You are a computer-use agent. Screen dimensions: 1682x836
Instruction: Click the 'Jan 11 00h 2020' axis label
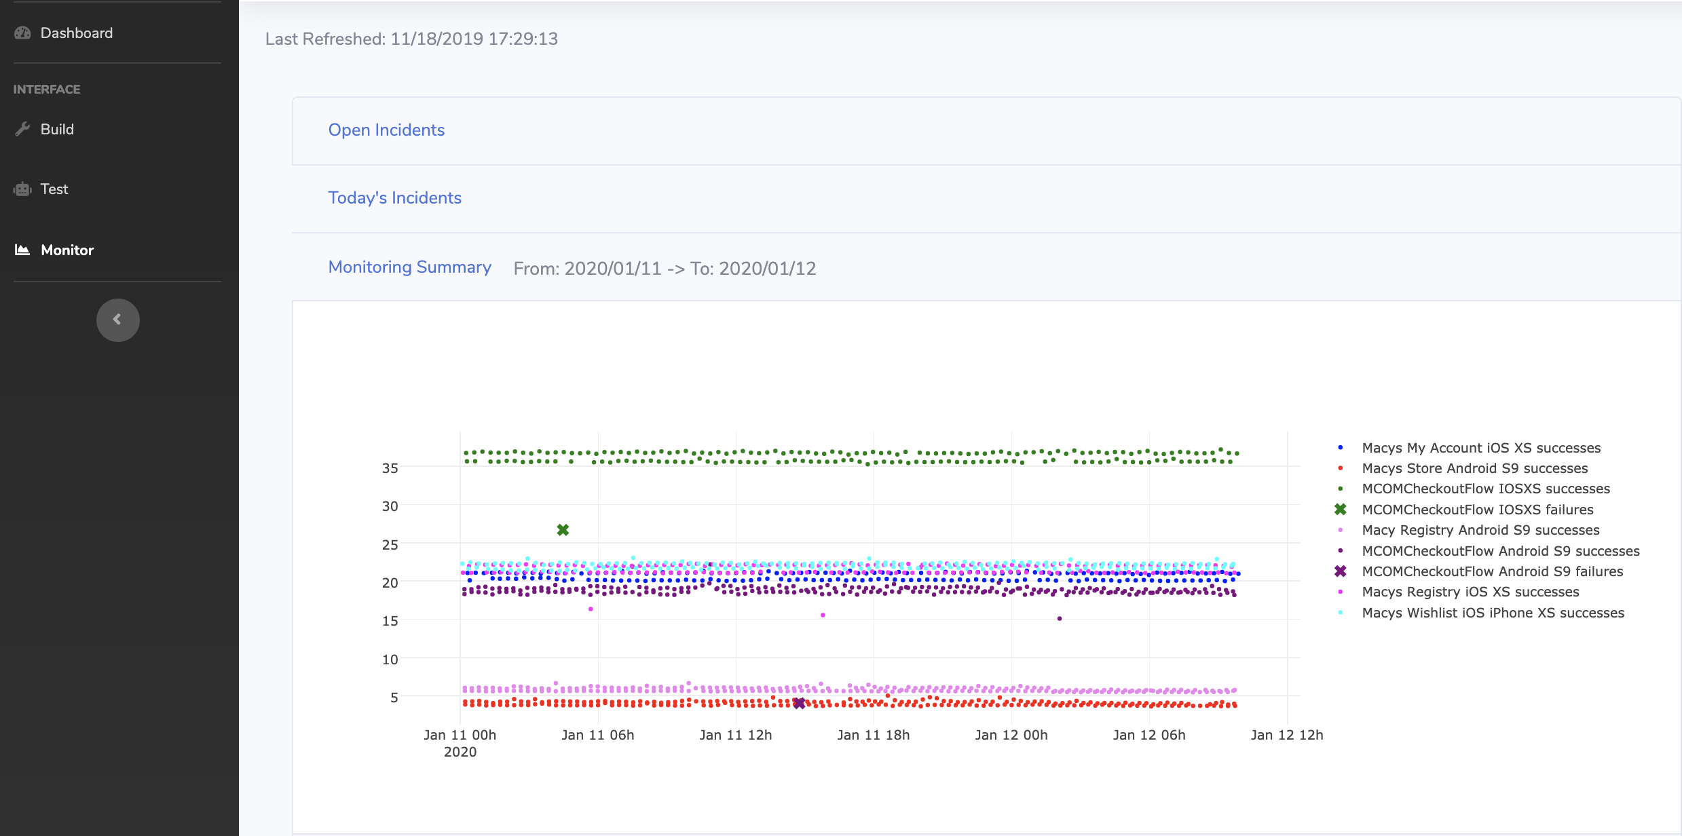pyautogui.click(x=460, y=743)
